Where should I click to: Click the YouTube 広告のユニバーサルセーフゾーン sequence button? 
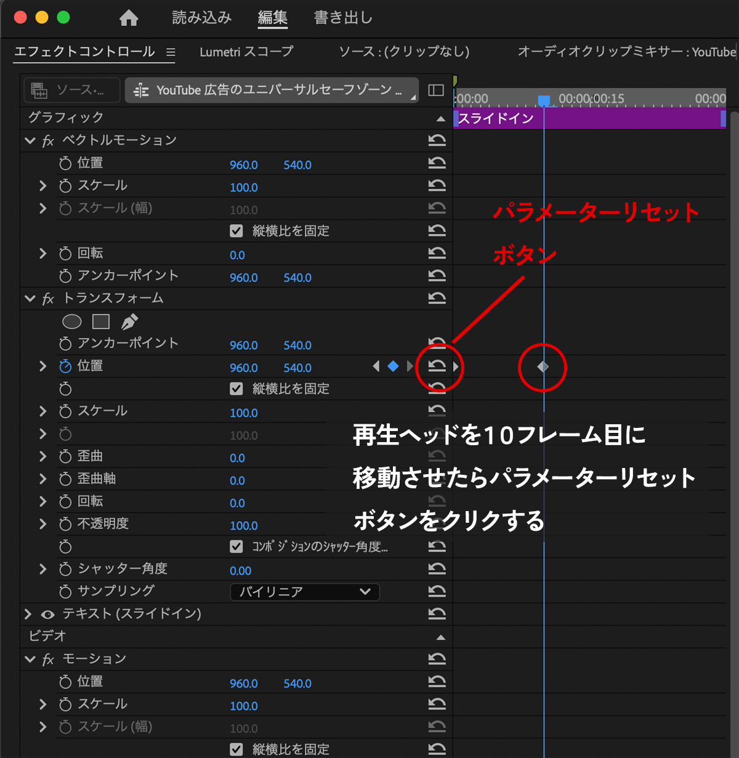pos(271,91)
